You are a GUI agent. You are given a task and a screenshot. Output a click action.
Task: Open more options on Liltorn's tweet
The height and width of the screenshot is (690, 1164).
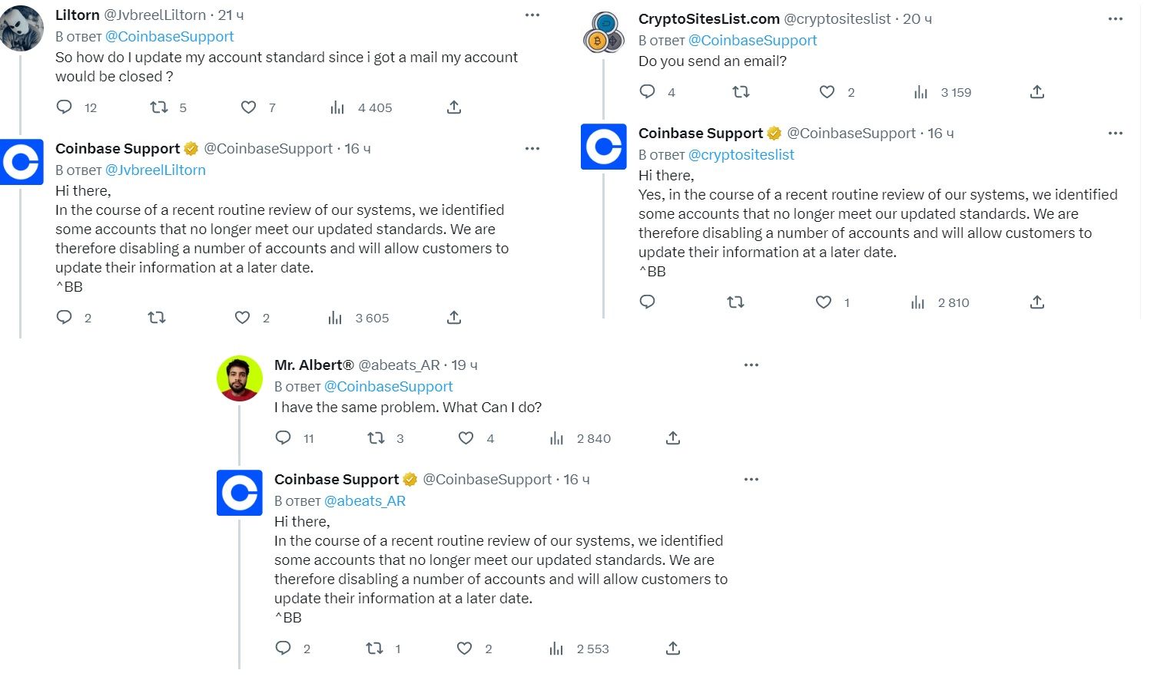coord(532,15)
